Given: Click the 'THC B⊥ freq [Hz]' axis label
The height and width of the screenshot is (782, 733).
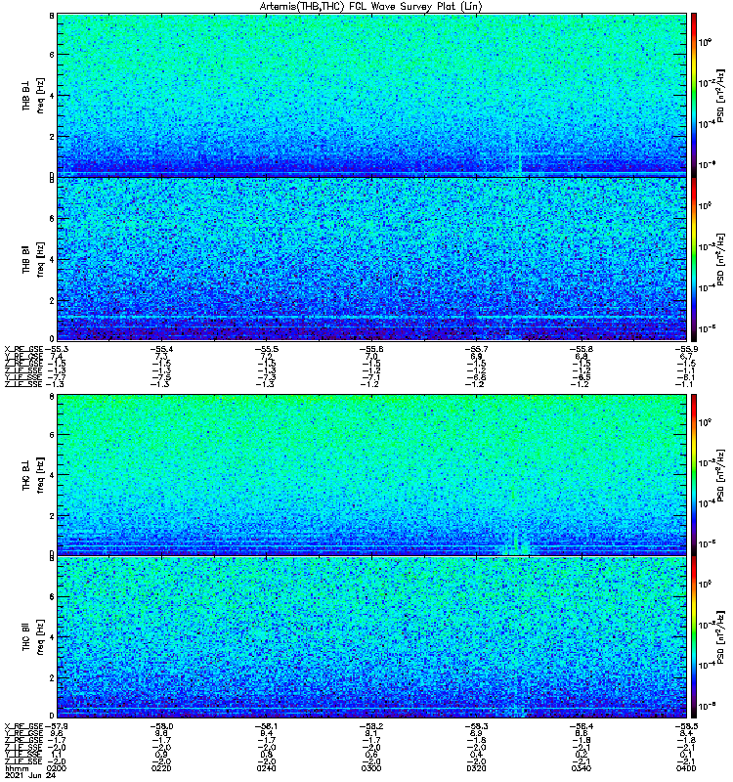Looking at the screenshot, I should [x=33, y=475].
